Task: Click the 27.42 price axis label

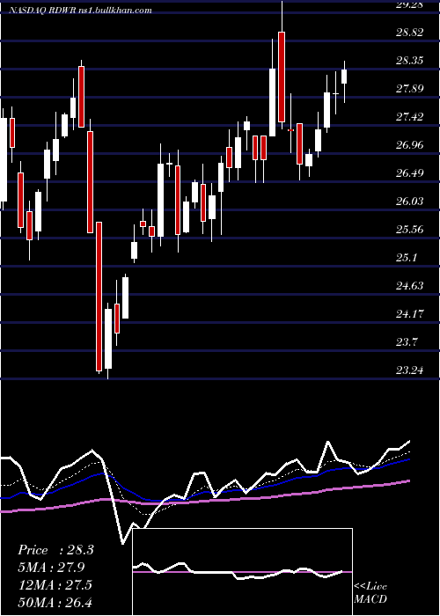Action: tap(409, 117)
